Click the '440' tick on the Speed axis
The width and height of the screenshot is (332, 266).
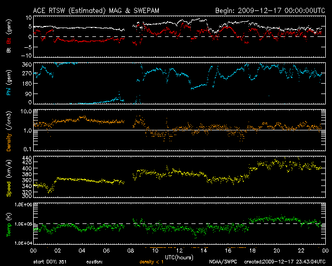pyautogui.click(x=27, y=158)
